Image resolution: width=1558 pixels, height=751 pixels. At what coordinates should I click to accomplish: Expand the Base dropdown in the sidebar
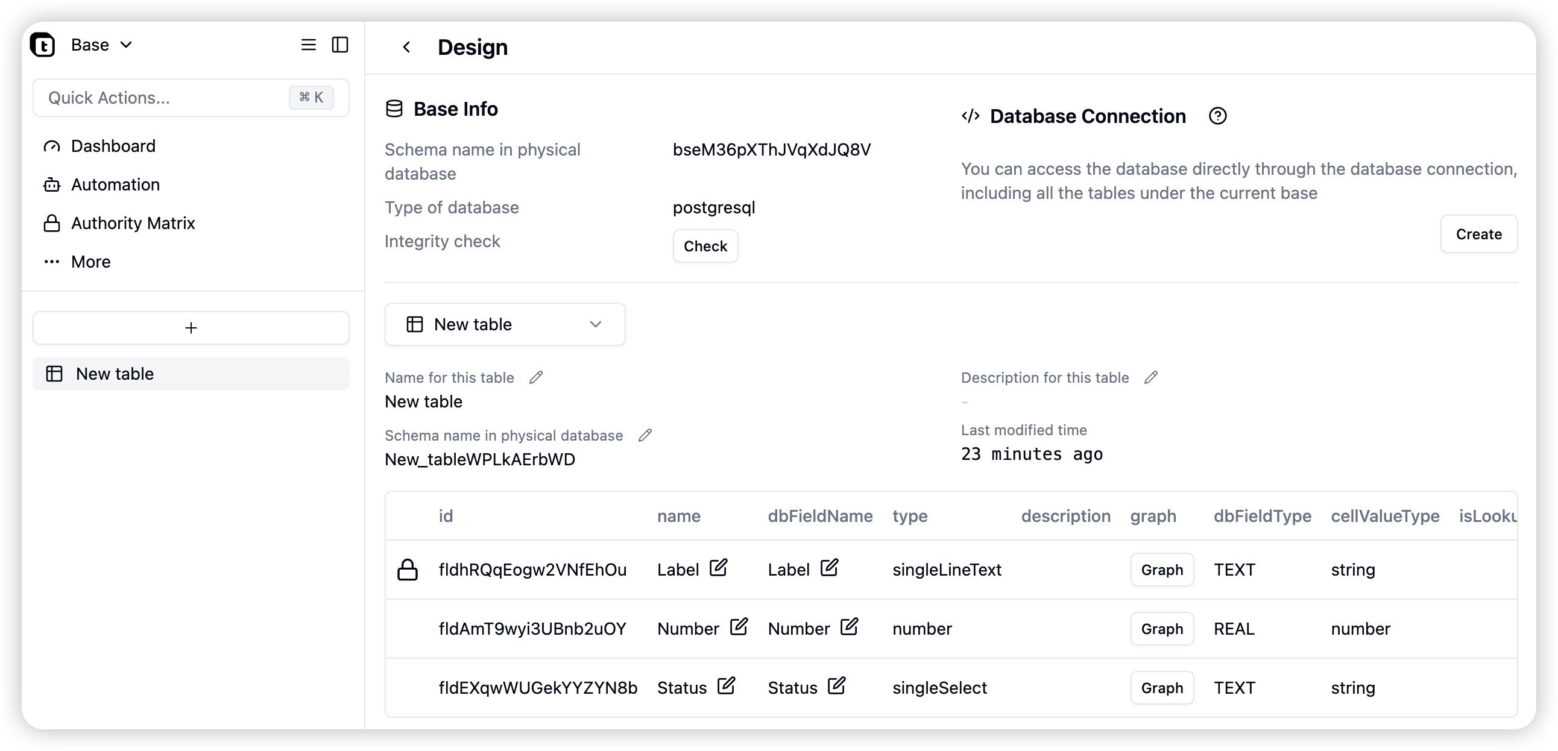(102, 45)
